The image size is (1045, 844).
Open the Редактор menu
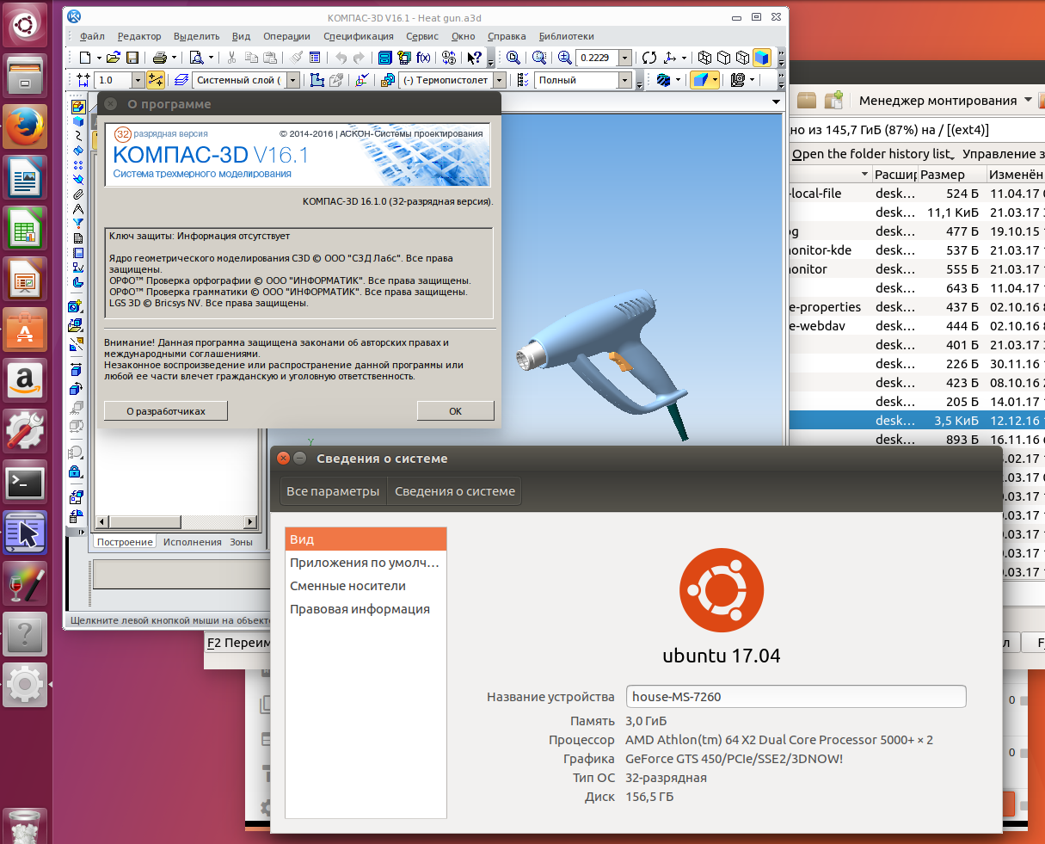pos(139,36)
